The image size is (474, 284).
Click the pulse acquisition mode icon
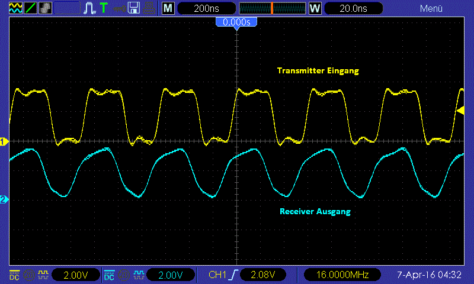[x=89, y=8]
